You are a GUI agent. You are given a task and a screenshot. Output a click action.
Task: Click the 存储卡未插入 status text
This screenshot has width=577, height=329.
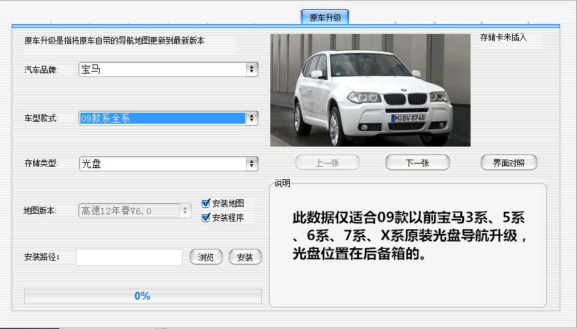(503, 37)
